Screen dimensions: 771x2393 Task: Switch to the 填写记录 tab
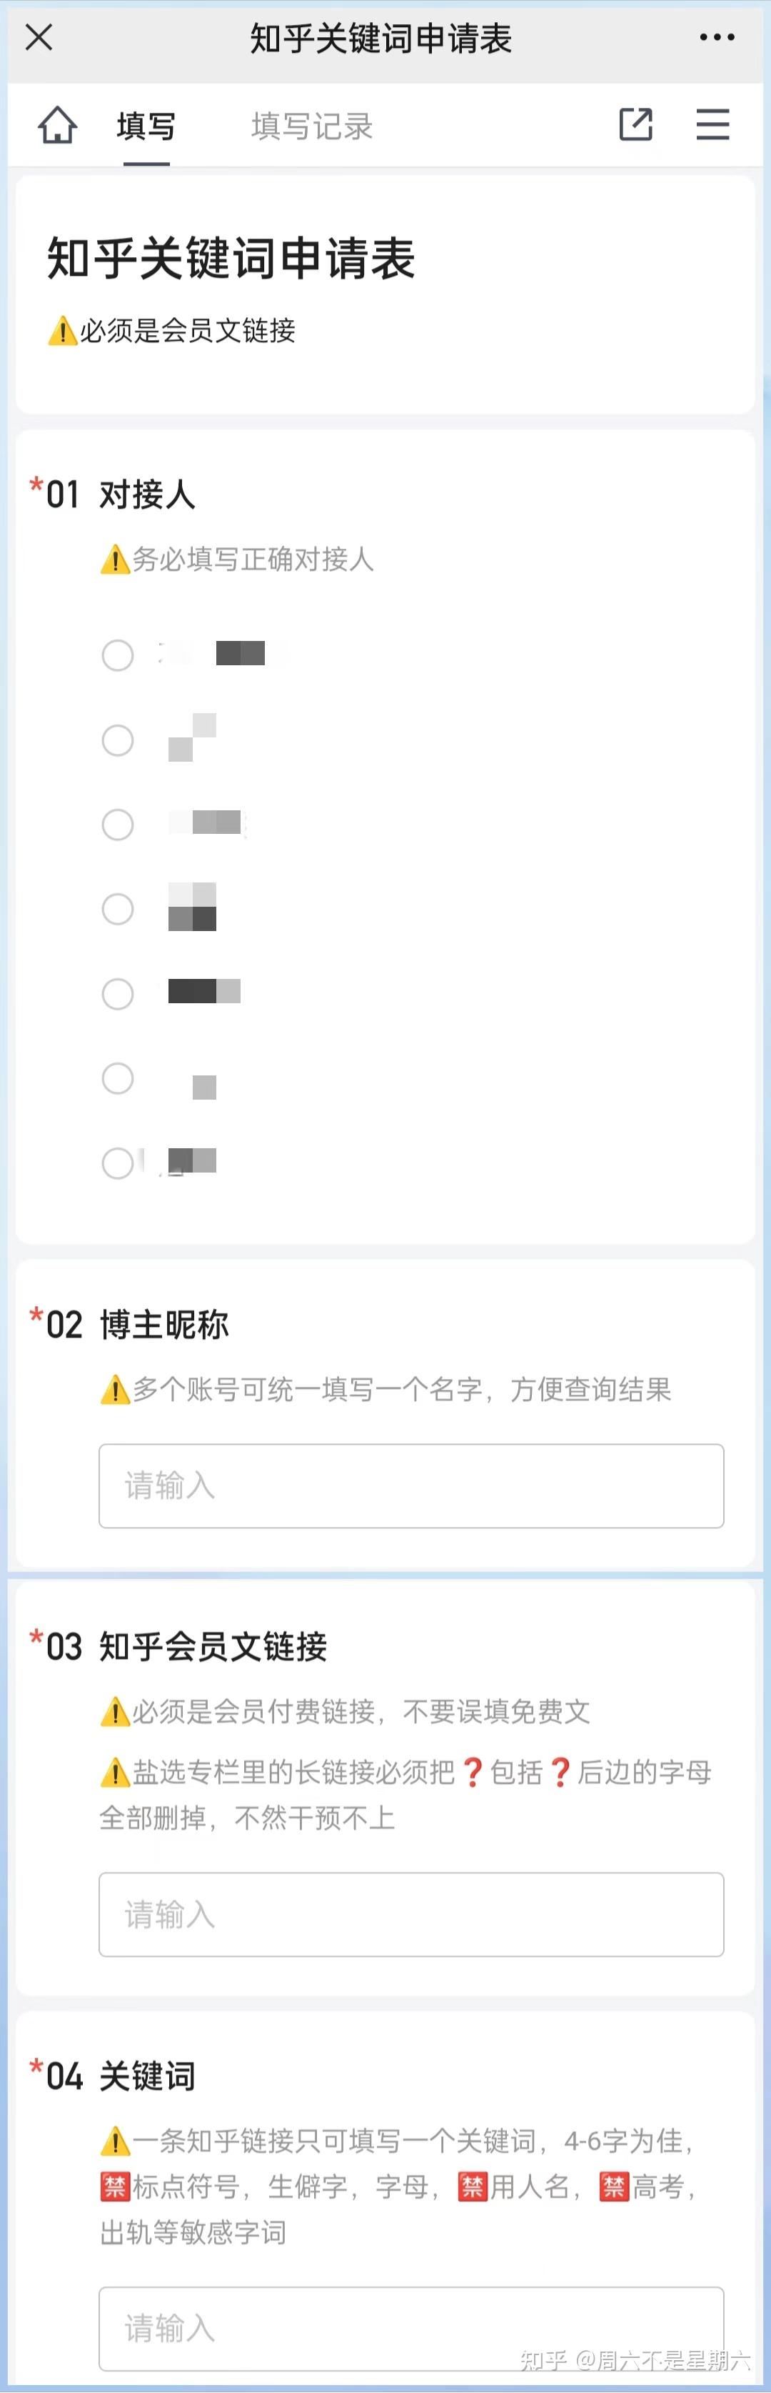(312, 126)
